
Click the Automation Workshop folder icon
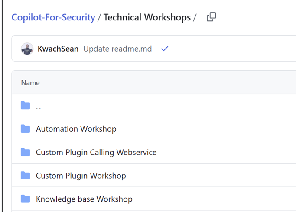point(26,129)
